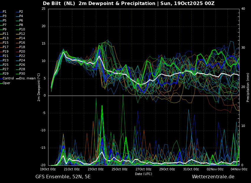Click the Wetterzentrale.de watermark text

[213, 177]
